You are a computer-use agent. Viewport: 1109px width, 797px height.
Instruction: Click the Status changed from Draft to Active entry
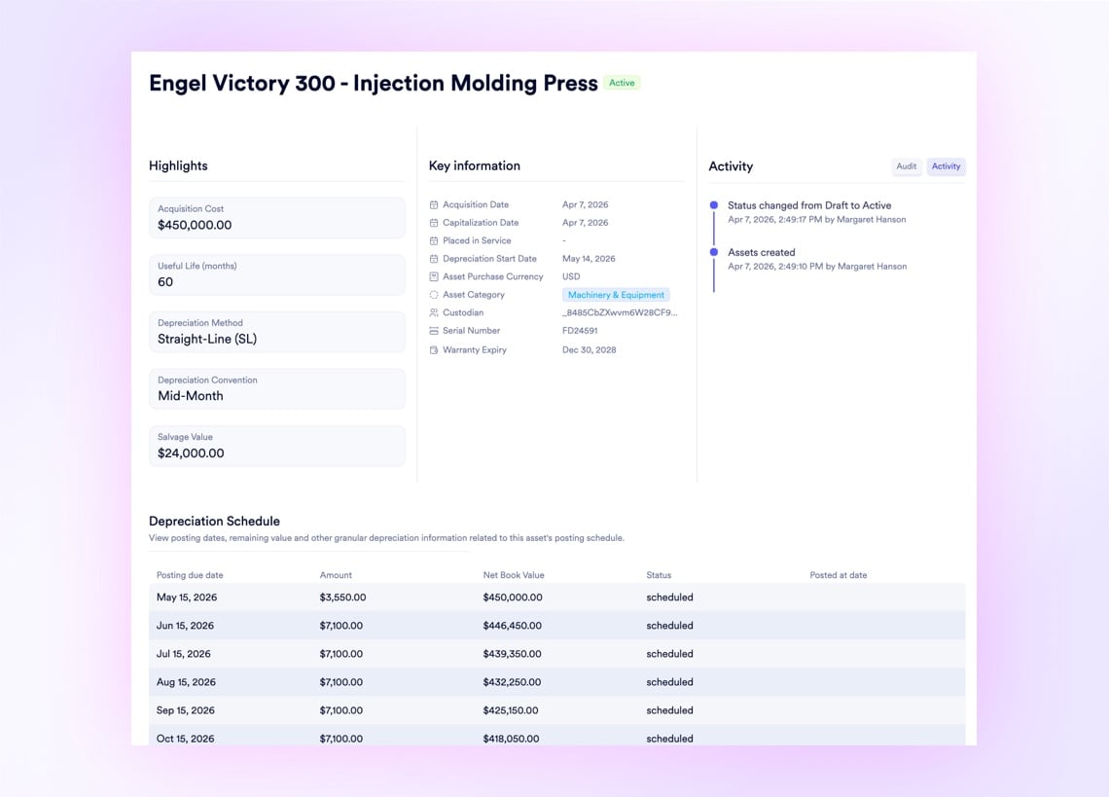[809, 205]
